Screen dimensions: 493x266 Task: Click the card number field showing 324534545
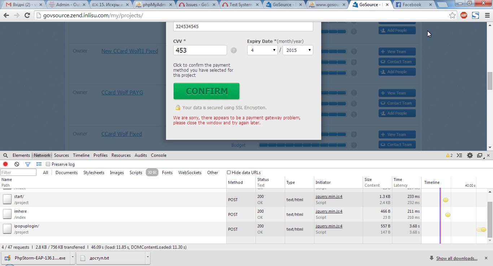coord(243,27)
